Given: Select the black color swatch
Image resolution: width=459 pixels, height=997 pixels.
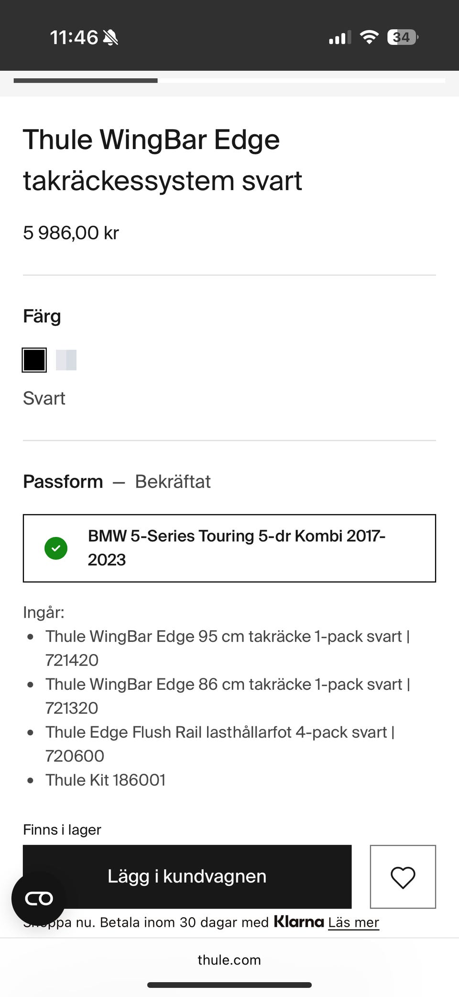Looking at the screenshot, I should click(34, 360).
